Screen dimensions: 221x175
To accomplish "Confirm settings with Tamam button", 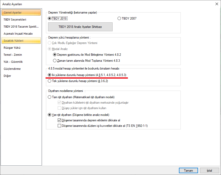I will coord(188,171).
